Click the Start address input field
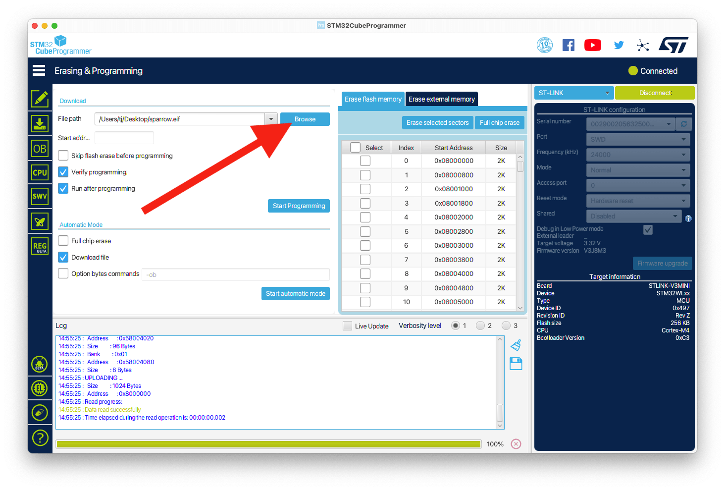 point(124,138)
